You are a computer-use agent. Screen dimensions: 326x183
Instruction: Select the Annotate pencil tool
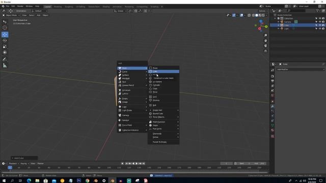[5, 59]
